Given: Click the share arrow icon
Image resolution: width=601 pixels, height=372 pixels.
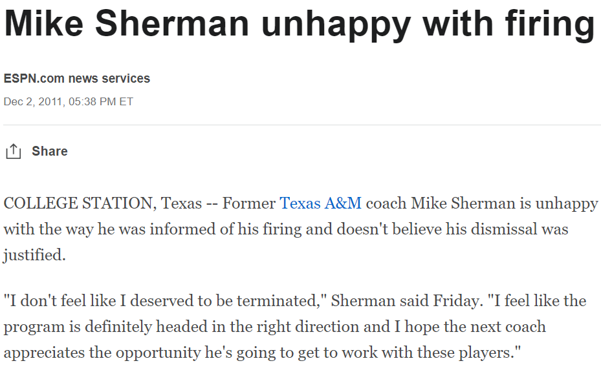Looking at the screenshot, I should pos(13,152).
